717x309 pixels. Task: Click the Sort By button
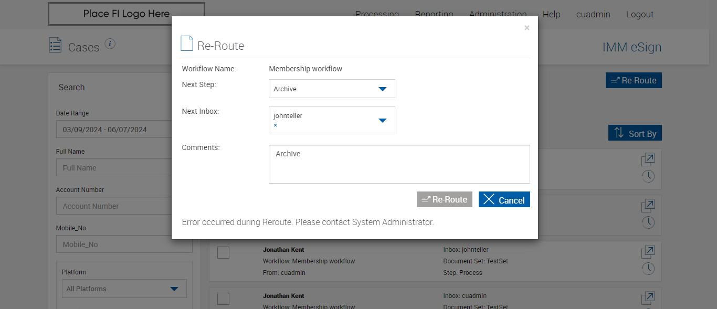click(x=635, y=133)
